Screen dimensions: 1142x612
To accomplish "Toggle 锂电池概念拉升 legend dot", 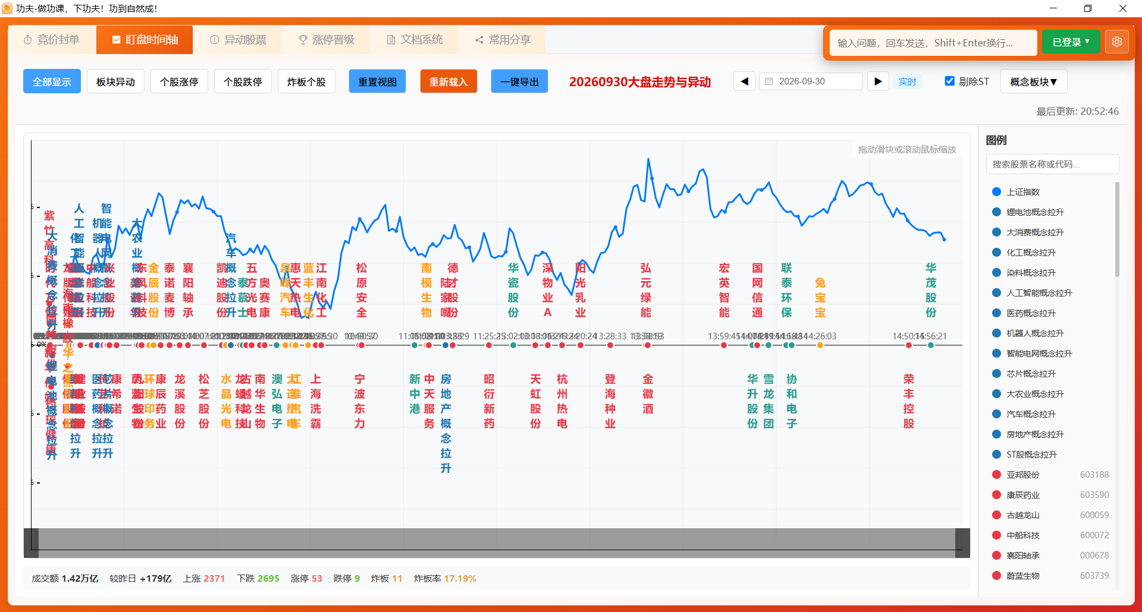I will (x=996, y=212).
